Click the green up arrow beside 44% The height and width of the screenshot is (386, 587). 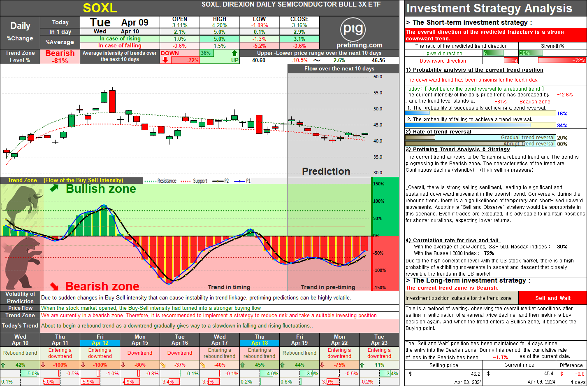(282, 365)
